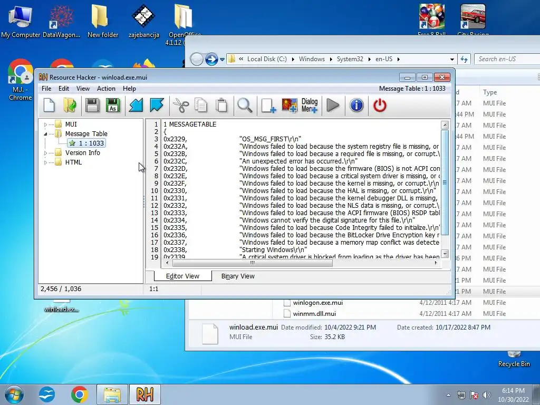540x405 pixels.
Task: Click the Paste clipboard icon
Action: click(x=221, y=105)
